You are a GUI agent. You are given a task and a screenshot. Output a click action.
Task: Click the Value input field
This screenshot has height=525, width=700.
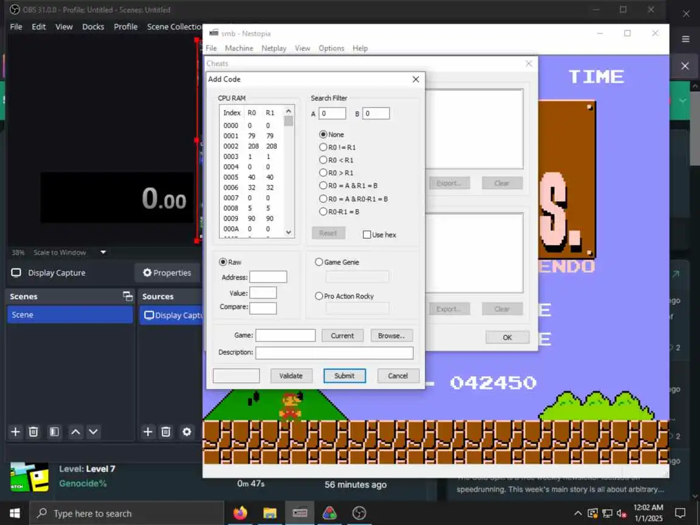263,293
